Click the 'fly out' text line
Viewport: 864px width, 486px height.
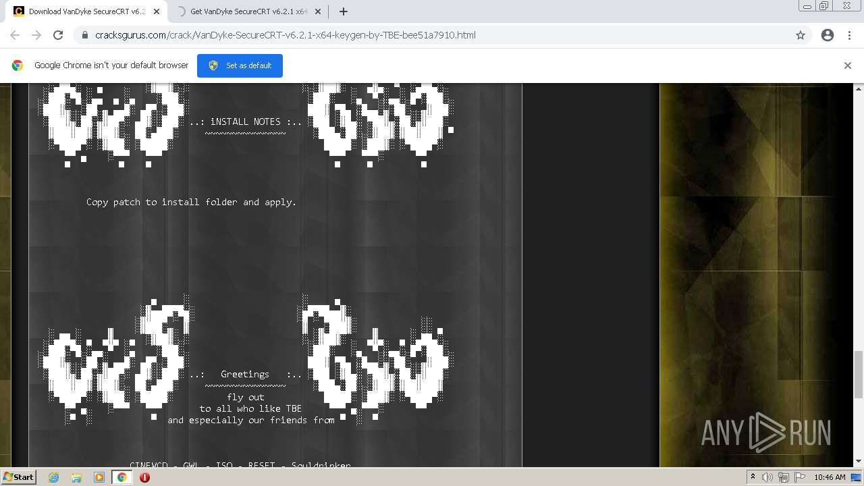pyautogui.click(x=246, y=397)
